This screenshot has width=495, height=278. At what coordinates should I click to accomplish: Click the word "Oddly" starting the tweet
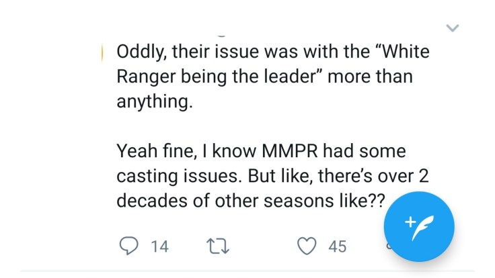[x=139, y=52]
